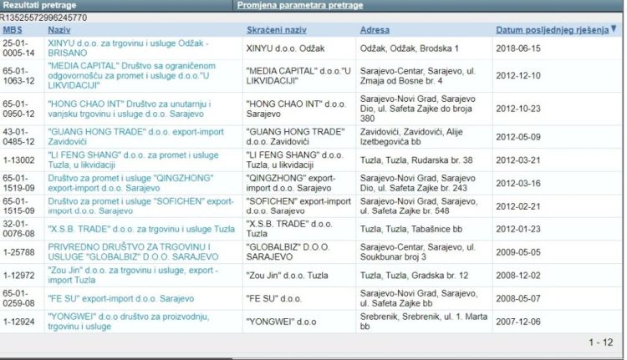Click address Tuzla, Tuzla, Tabašnice bb
The image size is (627, 360).
click(x=411, y=230)
